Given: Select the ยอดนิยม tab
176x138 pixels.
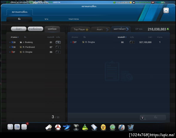Looking at the screenshot, I should [x=52, y=29].
